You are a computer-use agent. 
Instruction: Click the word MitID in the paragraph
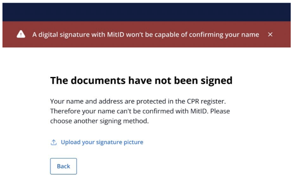click(x=199, y=111)
